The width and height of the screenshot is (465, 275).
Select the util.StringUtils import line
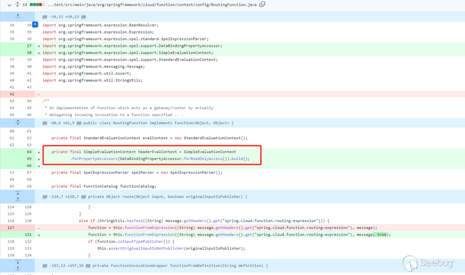coord(93,80)
